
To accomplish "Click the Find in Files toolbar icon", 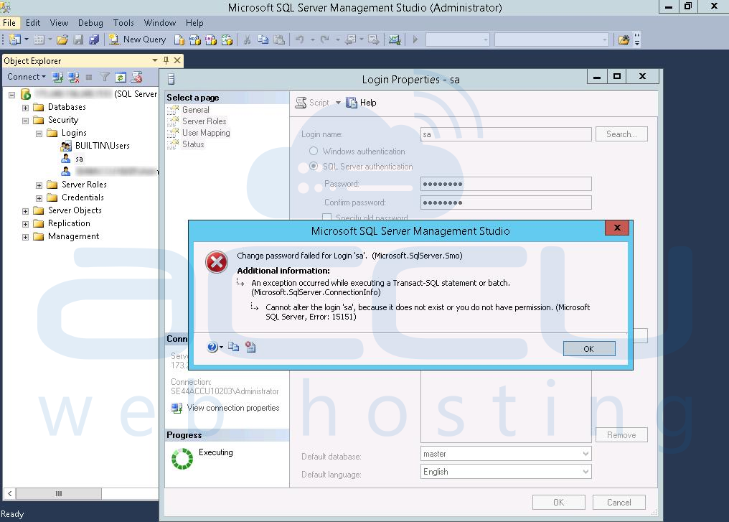I will click(624, 40).
